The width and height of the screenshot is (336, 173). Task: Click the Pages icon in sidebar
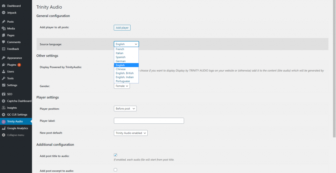tap(3, 35)
